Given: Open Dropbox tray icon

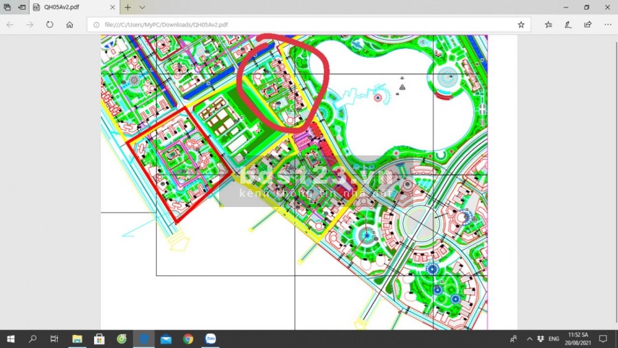Looking at the screenshot, I should click(540, 339).
